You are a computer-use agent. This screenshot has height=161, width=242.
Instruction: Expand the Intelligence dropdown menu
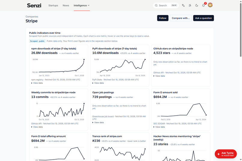coord(82,5)
